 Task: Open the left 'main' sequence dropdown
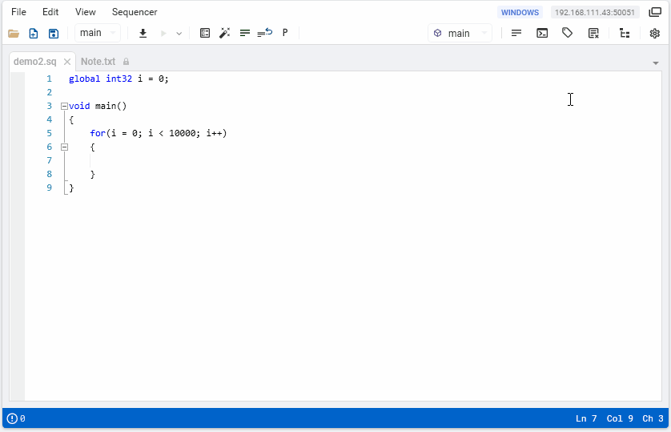click(x=98, y=33)
